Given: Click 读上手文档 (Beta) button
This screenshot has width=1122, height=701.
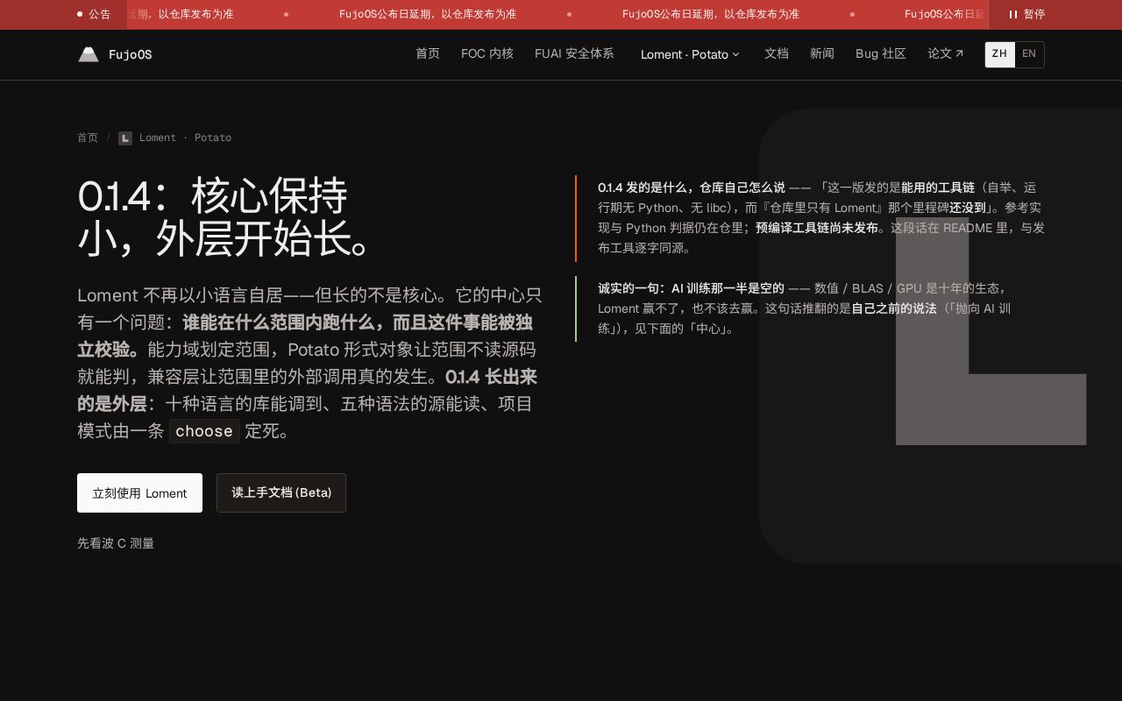Looking at the screenshot, I should click(x=281, y=492).
